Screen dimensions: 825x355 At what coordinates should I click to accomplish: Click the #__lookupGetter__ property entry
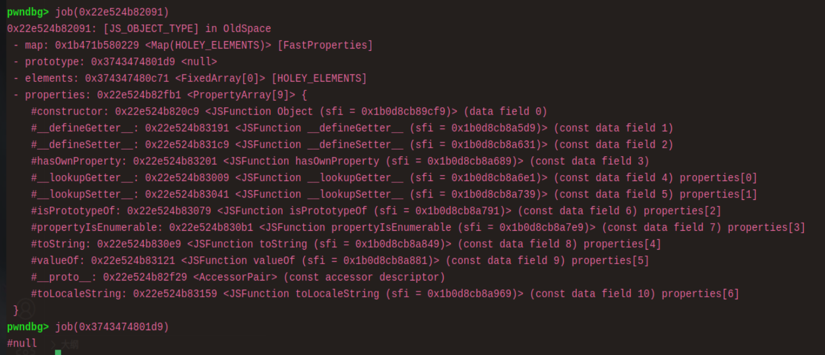click(394, 178)
